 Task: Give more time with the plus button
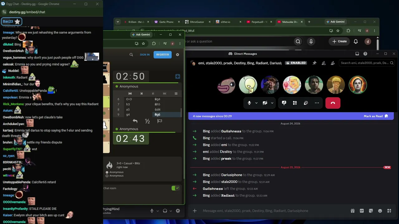click(178, 77)
